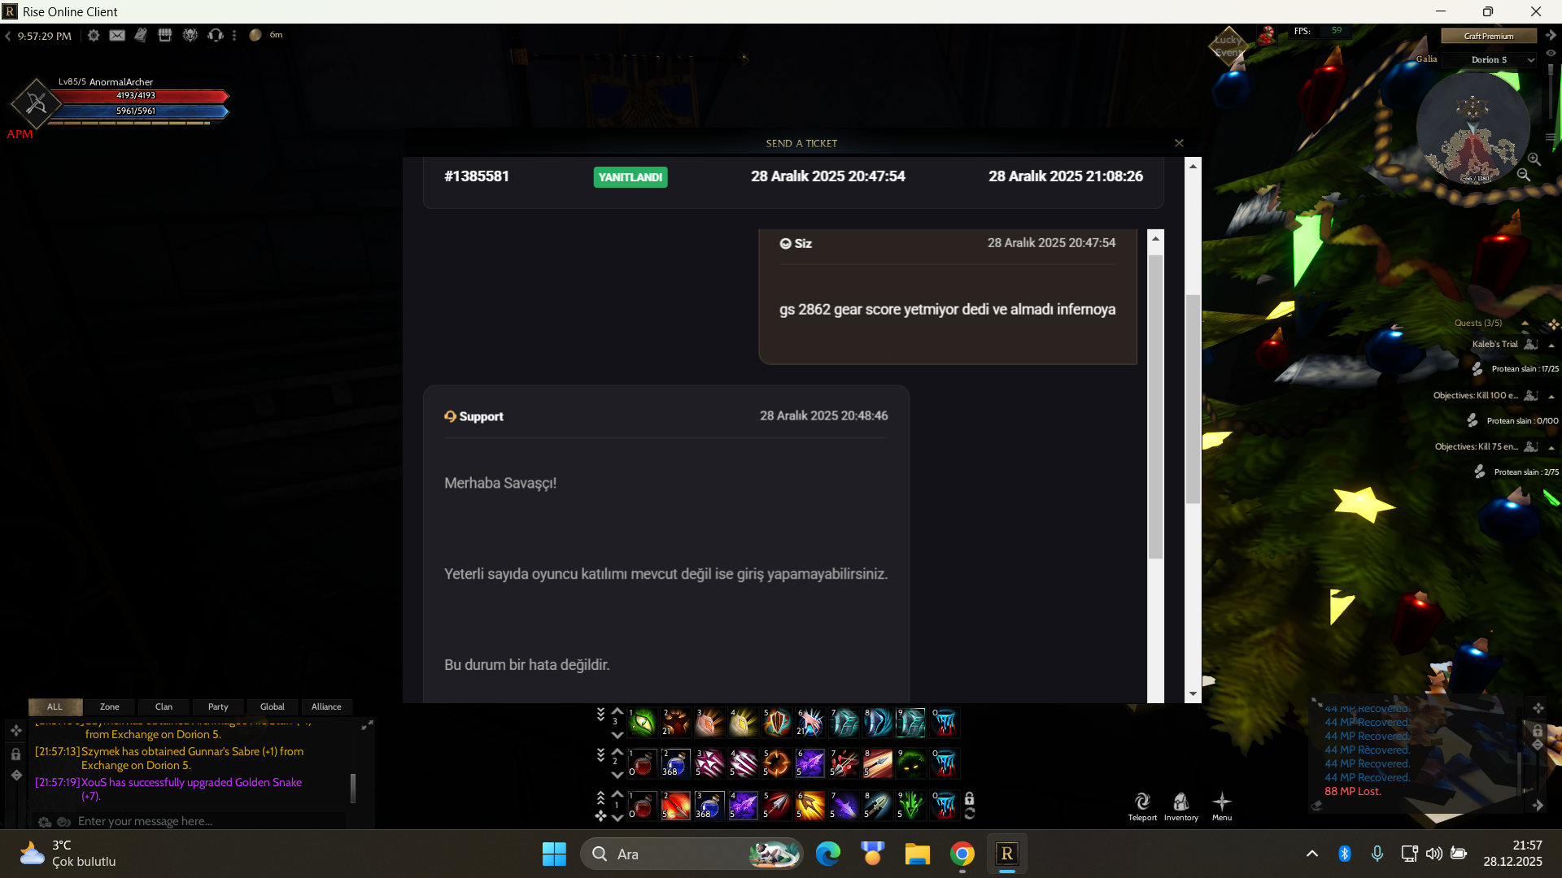Switch to the Global chat tab
The image size is (1562, 878).
pyautogui.click(x=273, y=706)
